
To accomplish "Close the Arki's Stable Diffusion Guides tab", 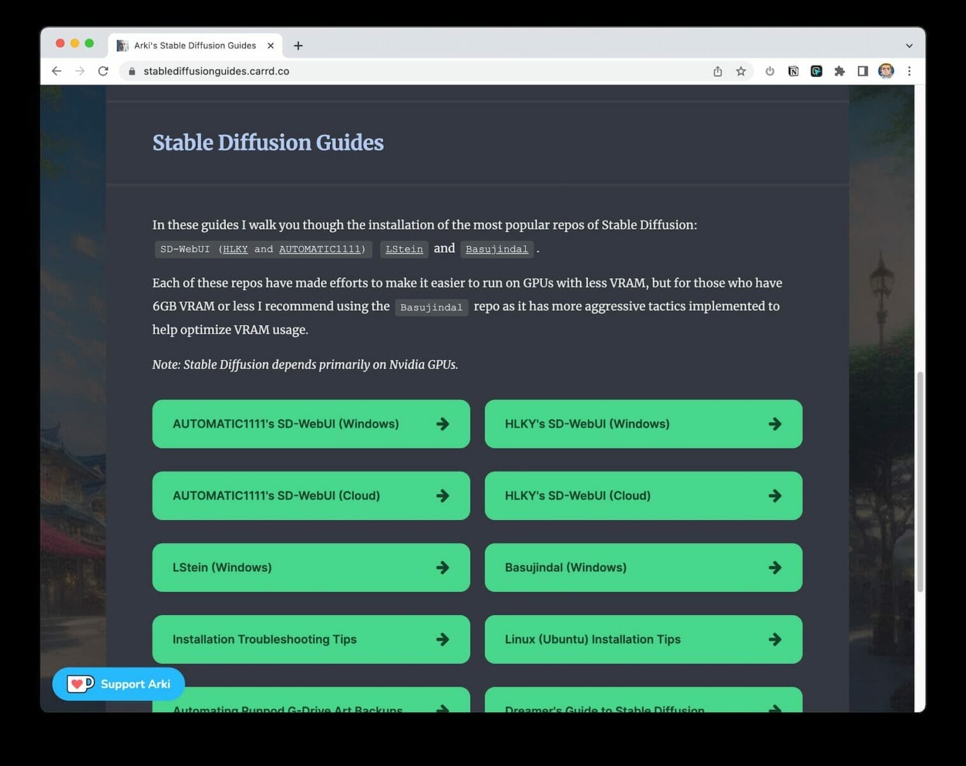I will coord(271,46).
